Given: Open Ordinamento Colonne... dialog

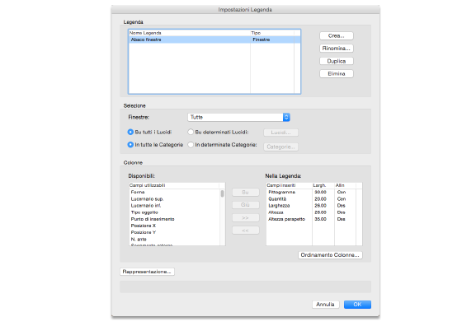Looking at the screenshot, I should [330, 255].
